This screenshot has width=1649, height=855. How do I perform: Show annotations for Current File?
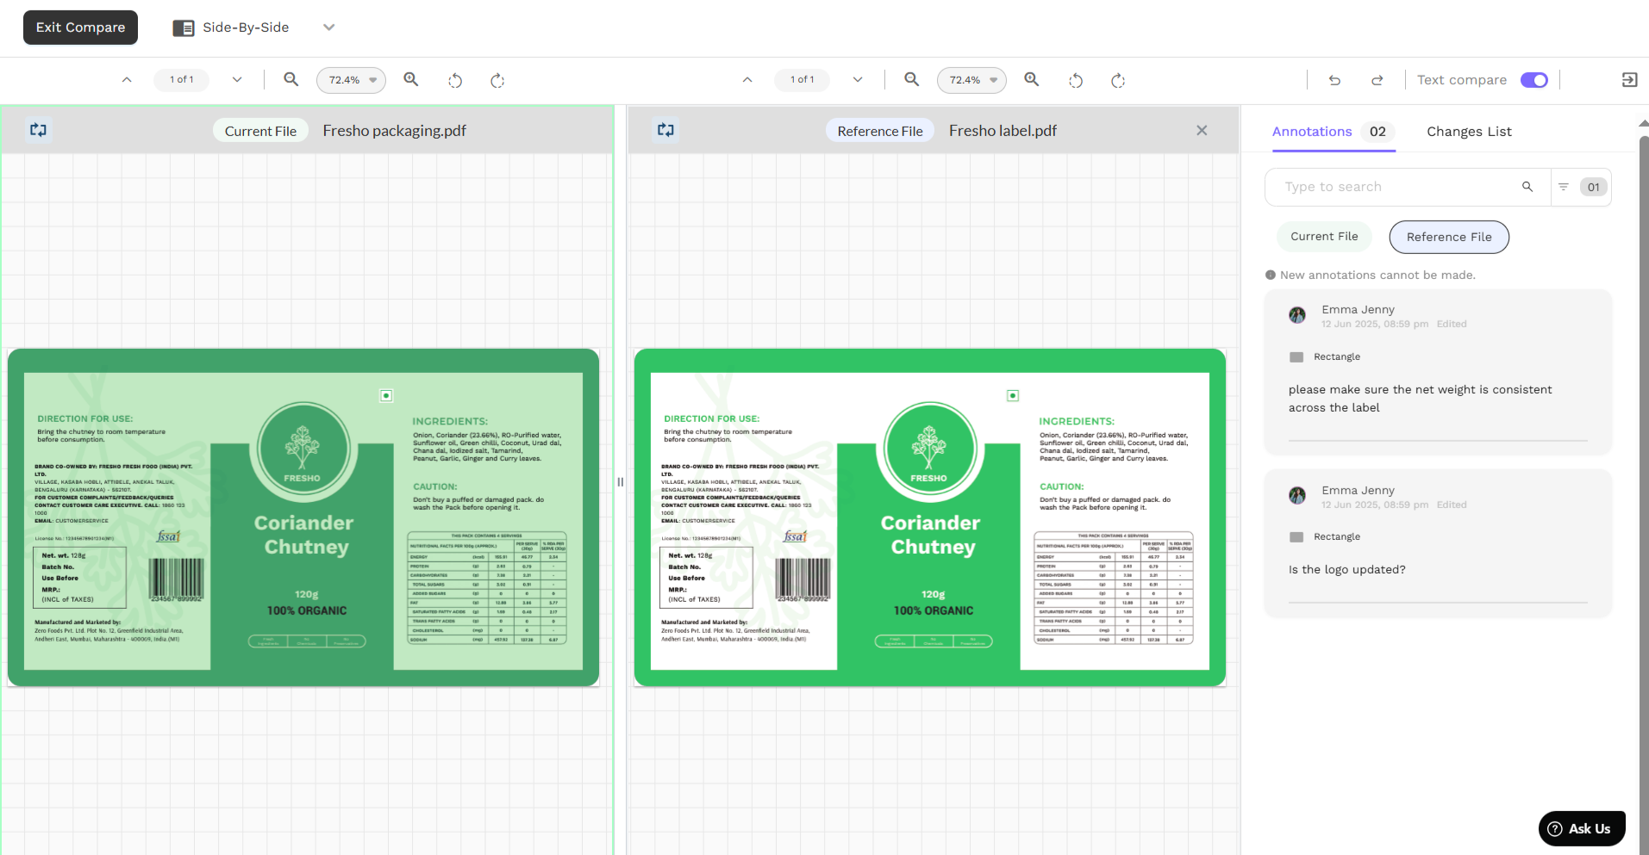pyautogui.click(x=1324, y=237)
